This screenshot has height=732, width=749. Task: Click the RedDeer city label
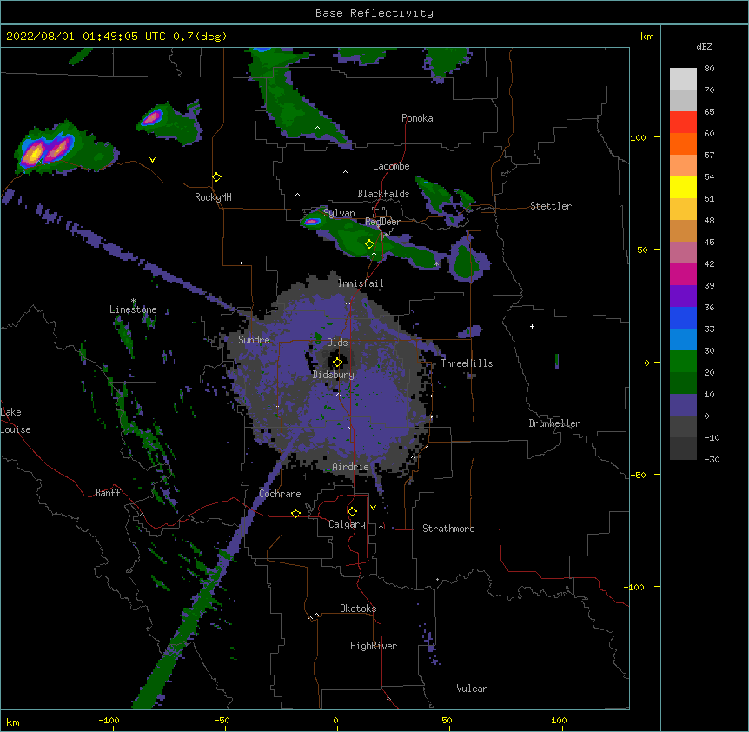point(382,222)
